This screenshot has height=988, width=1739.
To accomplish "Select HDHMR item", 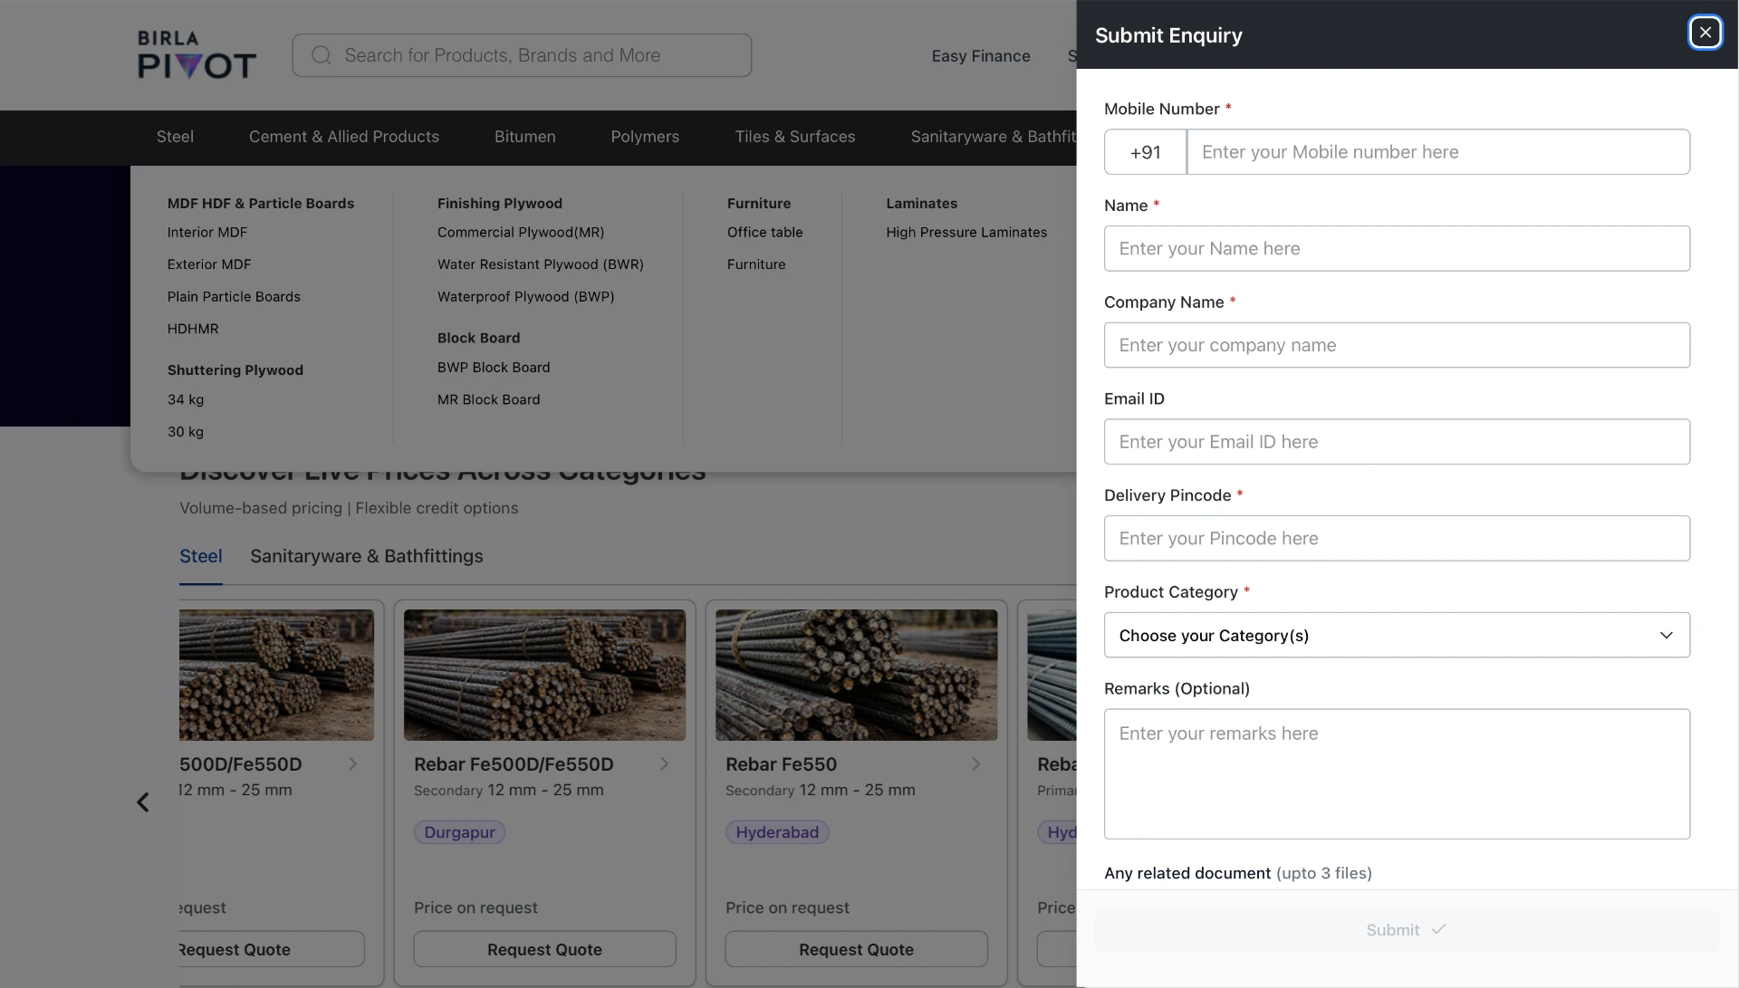I will [193, 329].
